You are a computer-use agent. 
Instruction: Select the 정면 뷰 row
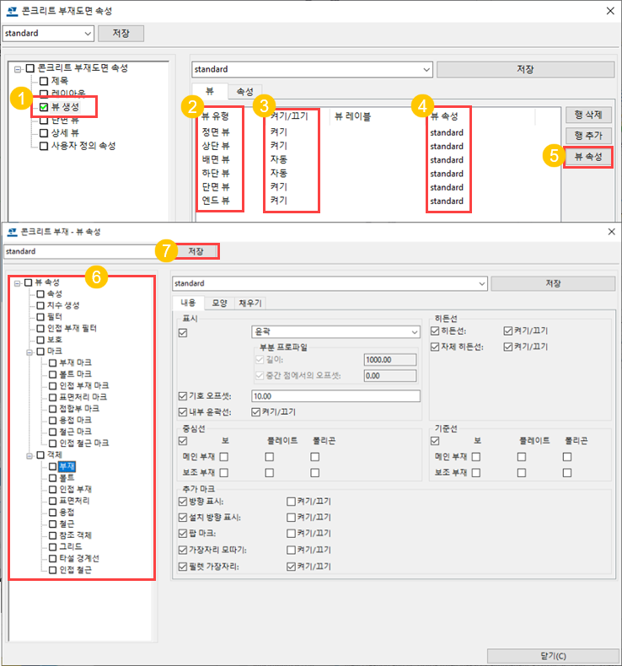[x=378, y=132]
